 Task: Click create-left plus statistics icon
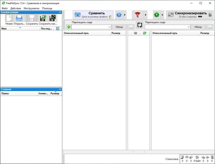click(x=191, y=157)
